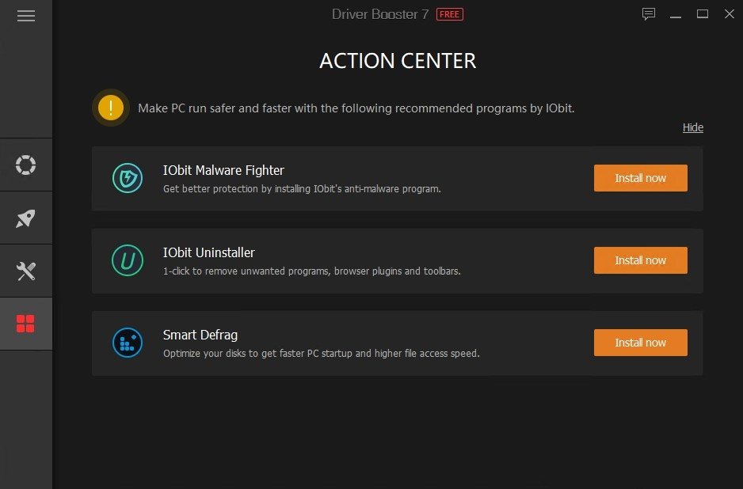Minimize the Driver Booster window

676,15
